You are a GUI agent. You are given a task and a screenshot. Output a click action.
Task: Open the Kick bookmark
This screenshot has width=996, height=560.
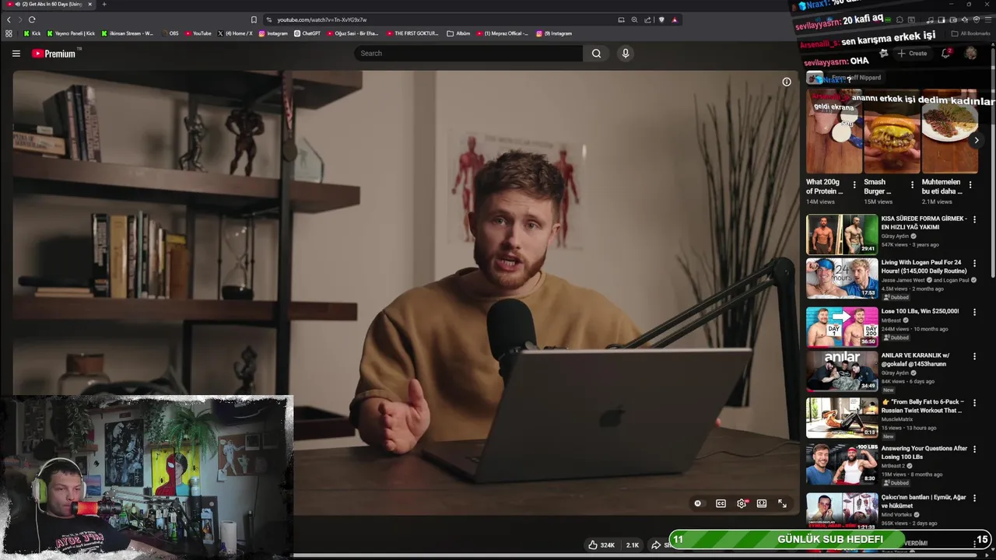pyautogui.click(x=32, y=33)
